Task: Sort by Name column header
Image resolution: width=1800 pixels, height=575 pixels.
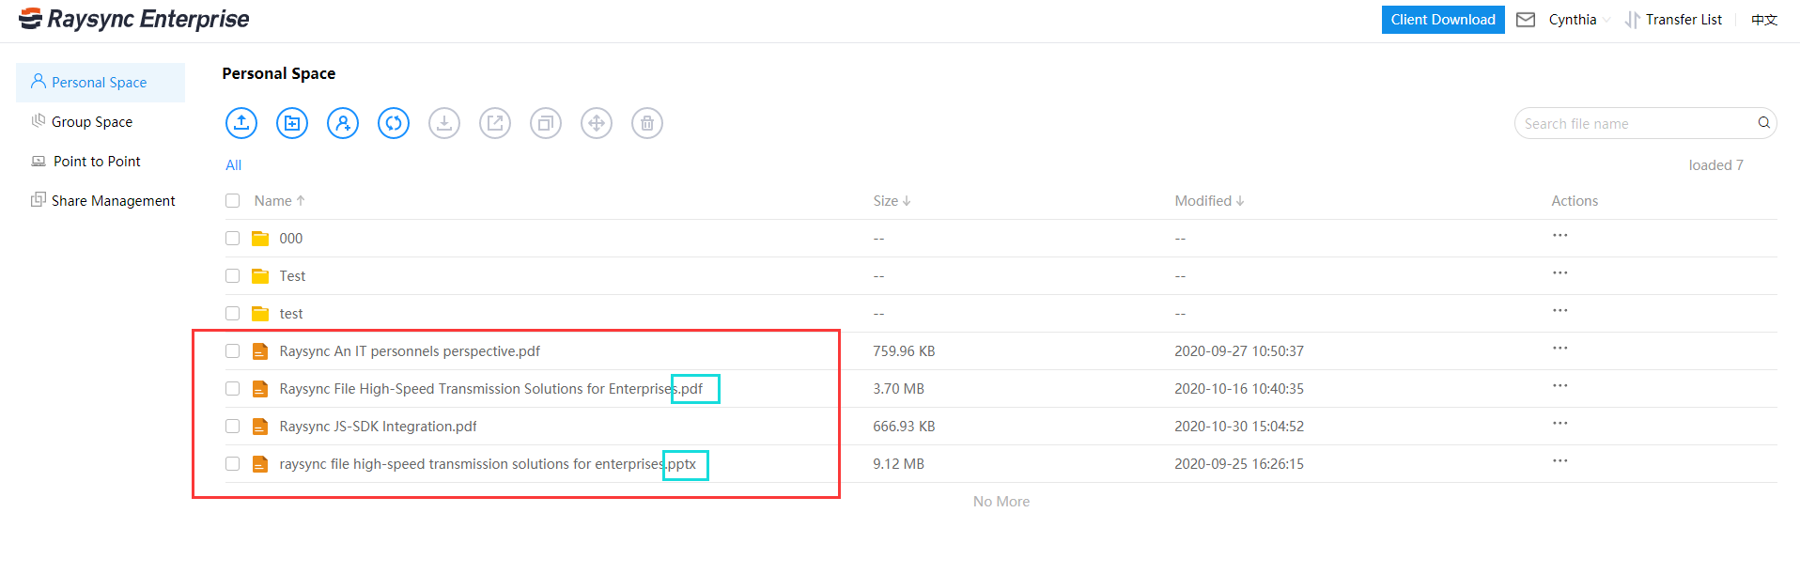Action: click(x=279, y=201)
